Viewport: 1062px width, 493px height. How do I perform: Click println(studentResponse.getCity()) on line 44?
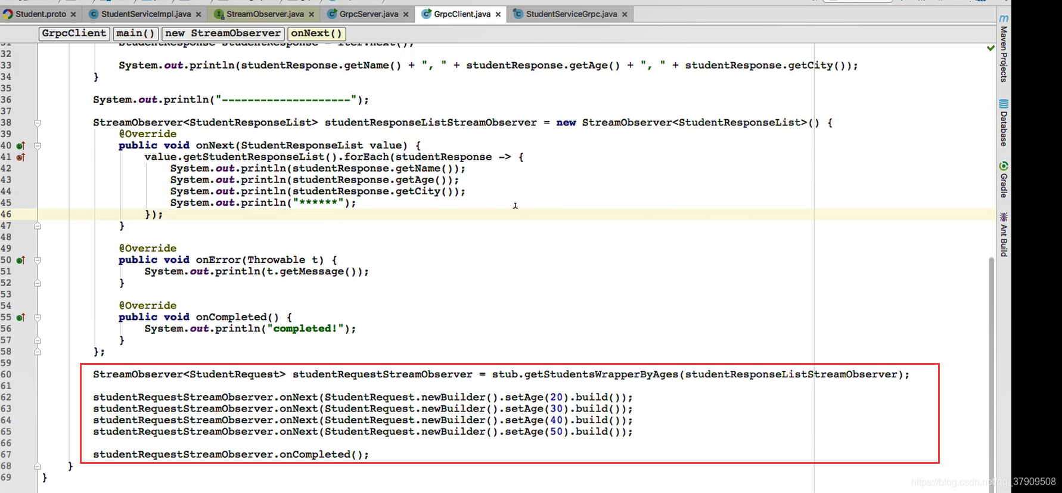coord(350,191)
